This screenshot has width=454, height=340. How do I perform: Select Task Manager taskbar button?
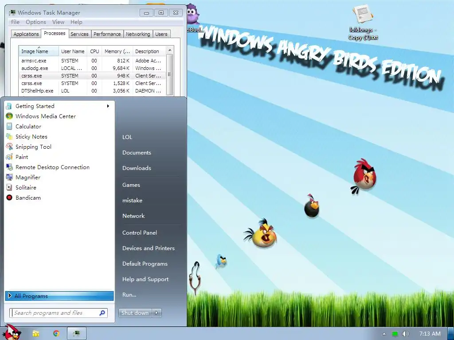click(76, 334)
